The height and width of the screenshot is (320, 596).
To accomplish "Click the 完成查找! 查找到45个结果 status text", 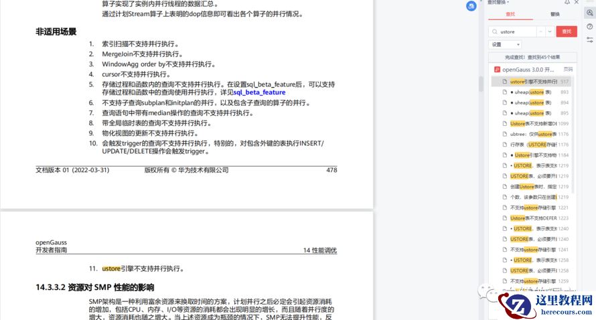I will [x=532, y=58].
